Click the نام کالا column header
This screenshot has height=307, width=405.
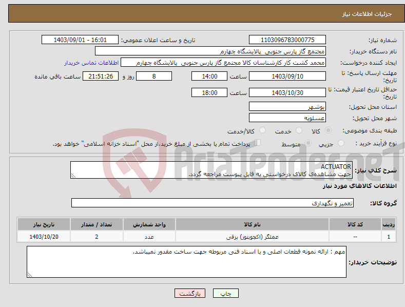252,224
